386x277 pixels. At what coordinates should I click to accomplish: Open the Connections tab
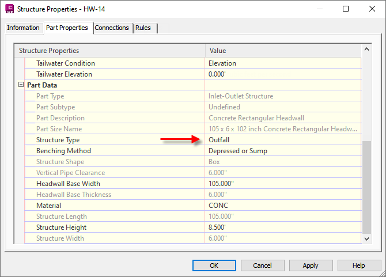[x=112, y=28]
